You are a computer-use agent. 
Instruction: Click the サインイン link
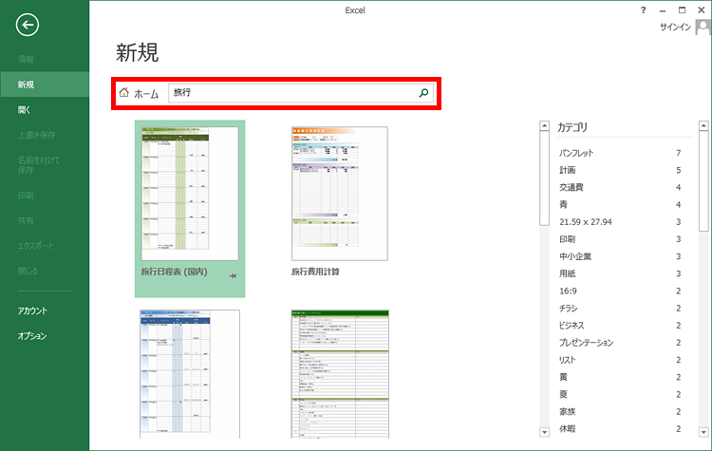click(675, 28)
